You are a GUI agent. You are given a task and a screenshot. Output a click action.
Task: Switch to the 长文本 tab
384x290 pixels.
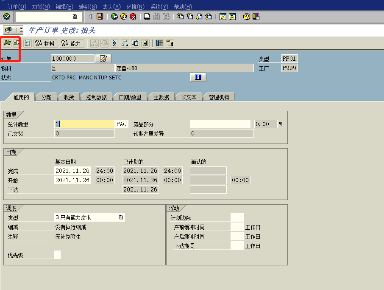point(189,97)
